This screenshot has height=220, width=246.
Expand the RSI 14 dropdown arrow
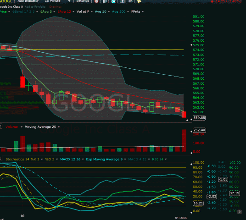pyautogui.click(x=166, y=159)
